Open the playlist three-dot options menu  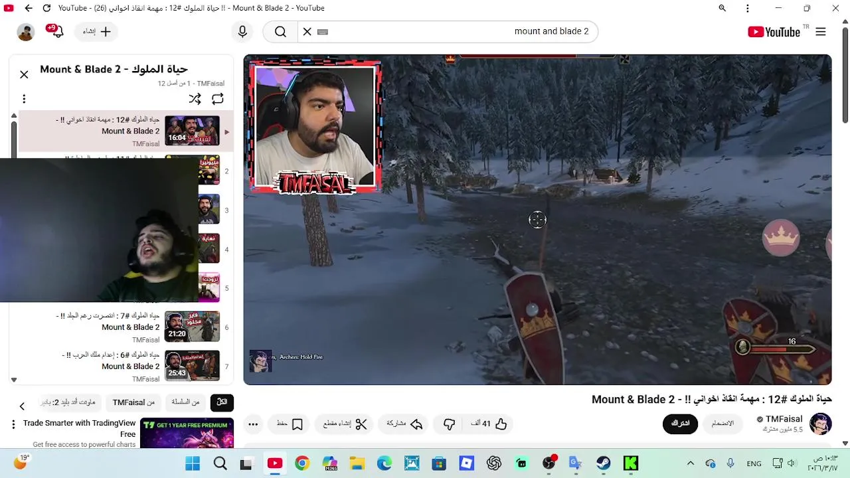(24, 99)
